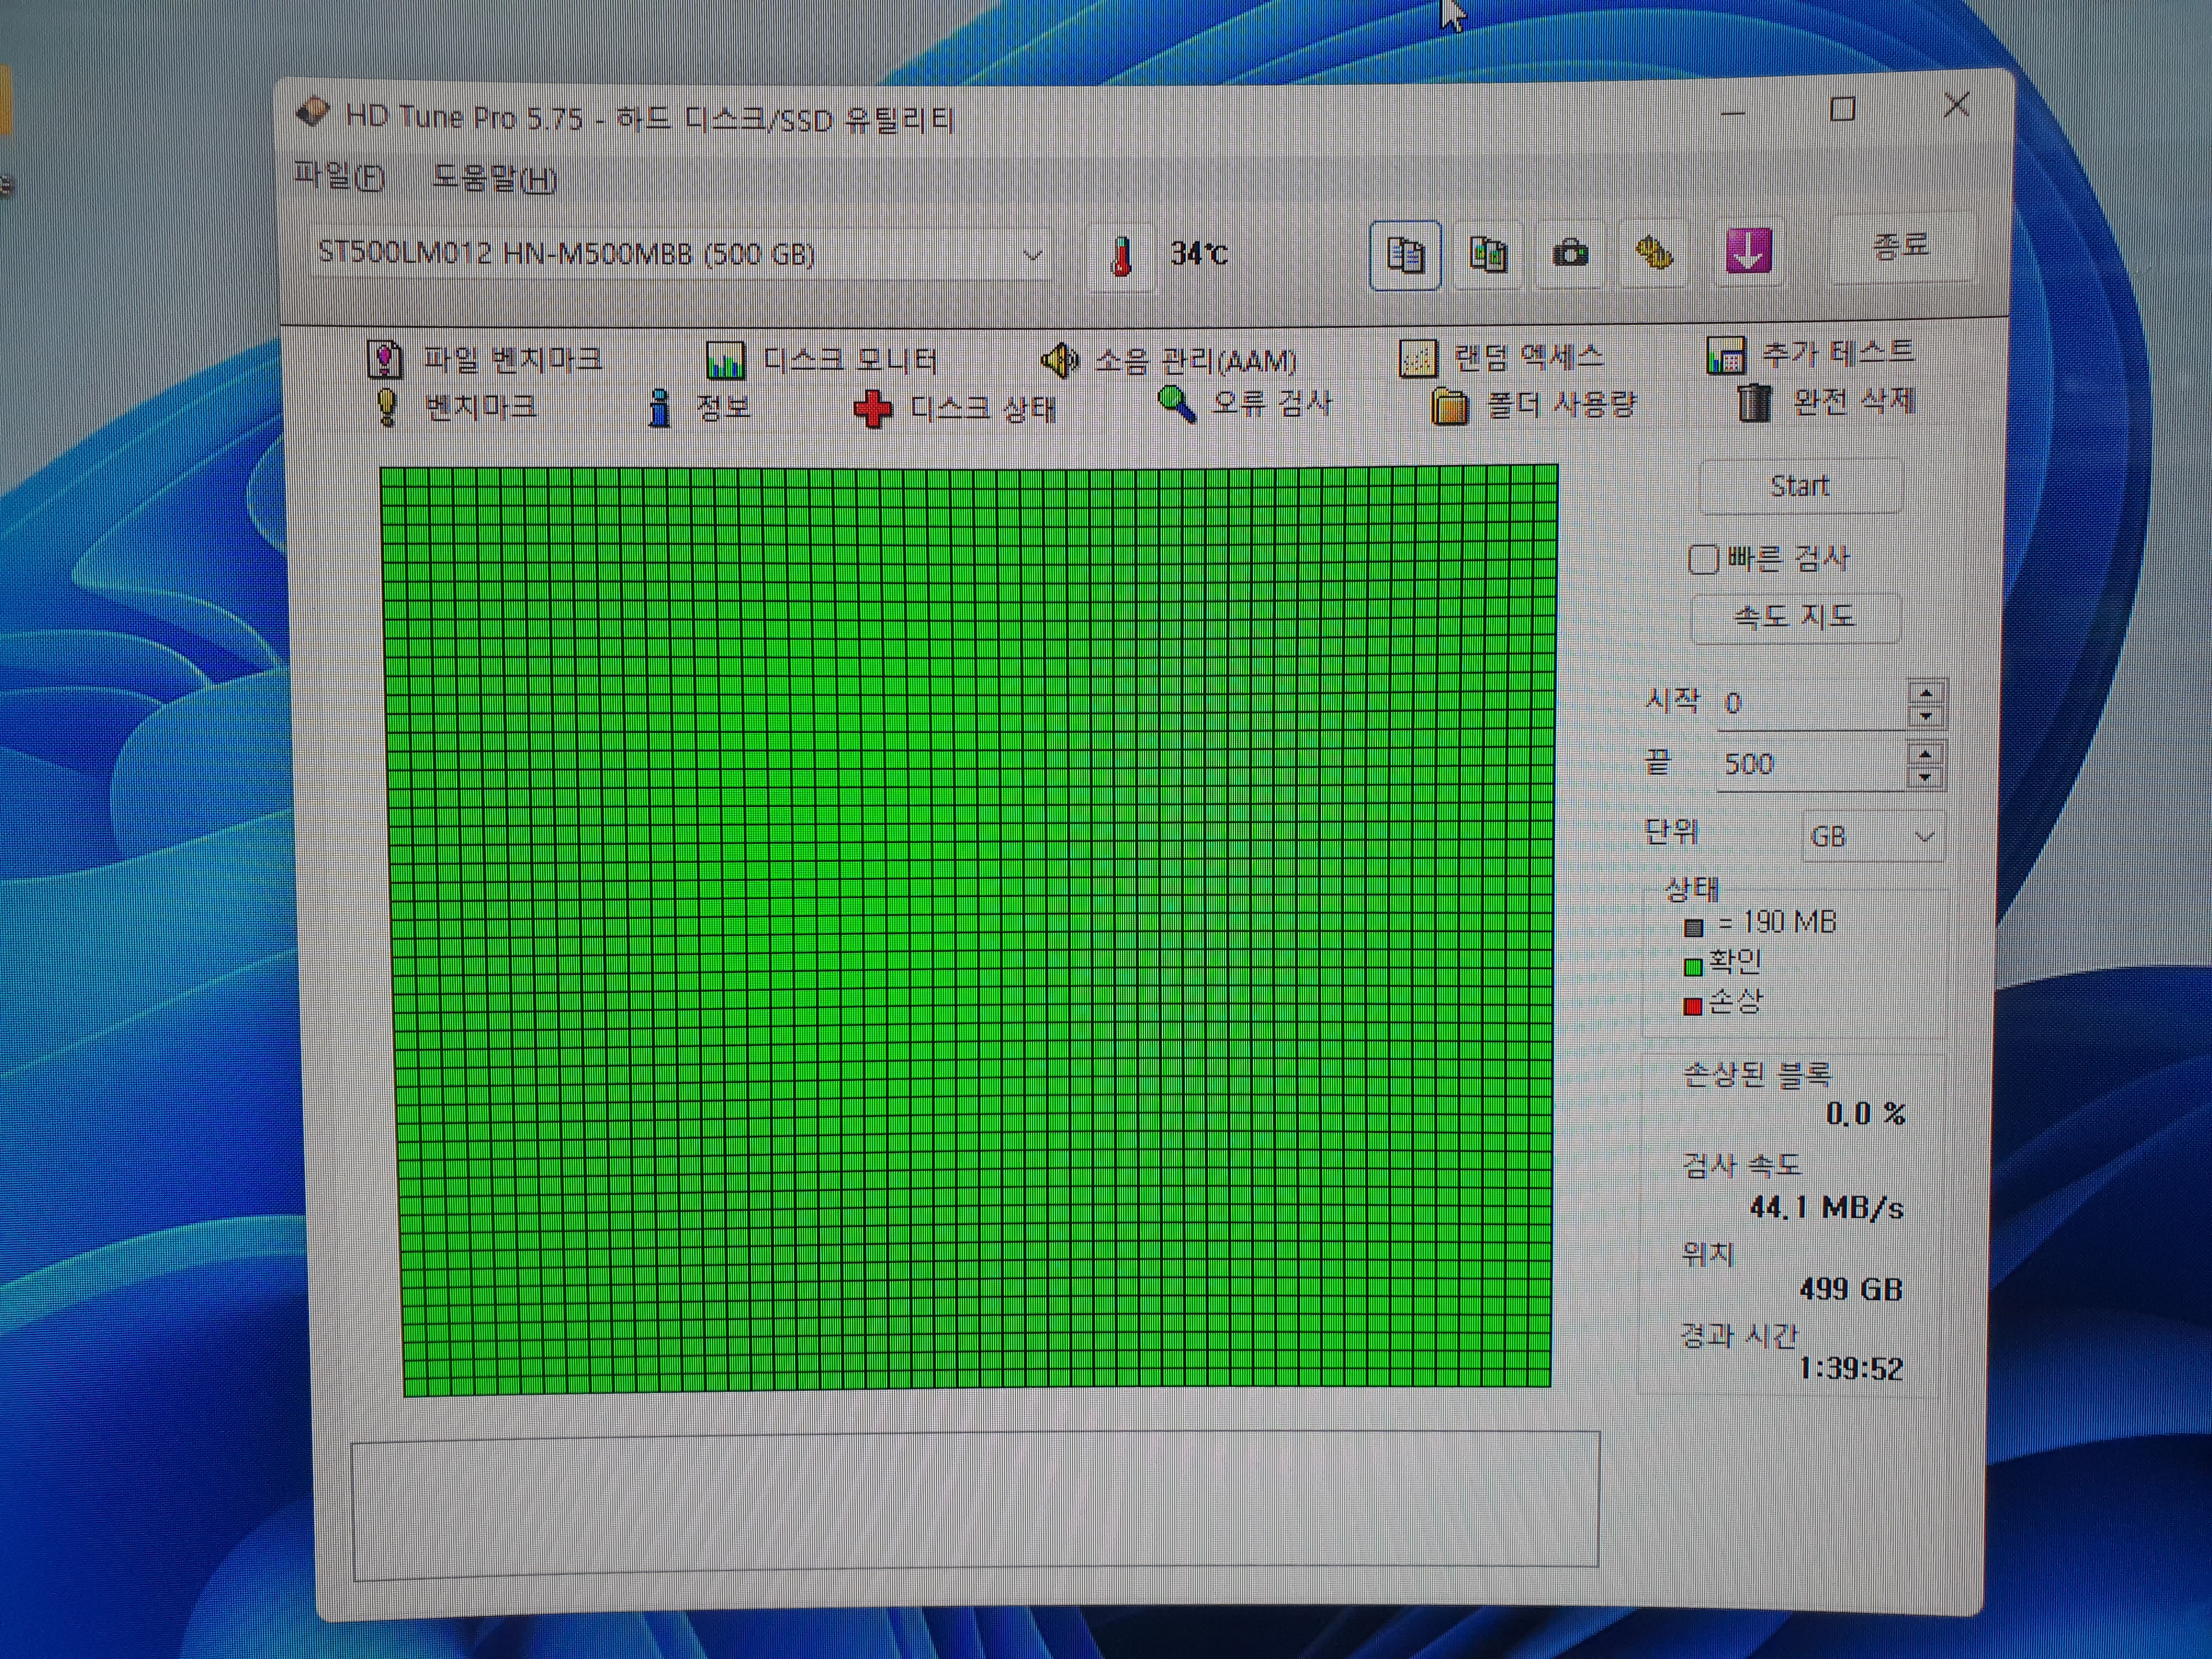The width and height of the screenshot is (2212, 1659).
Task: Click the 시작 value input field
Action: [1812, 703]
